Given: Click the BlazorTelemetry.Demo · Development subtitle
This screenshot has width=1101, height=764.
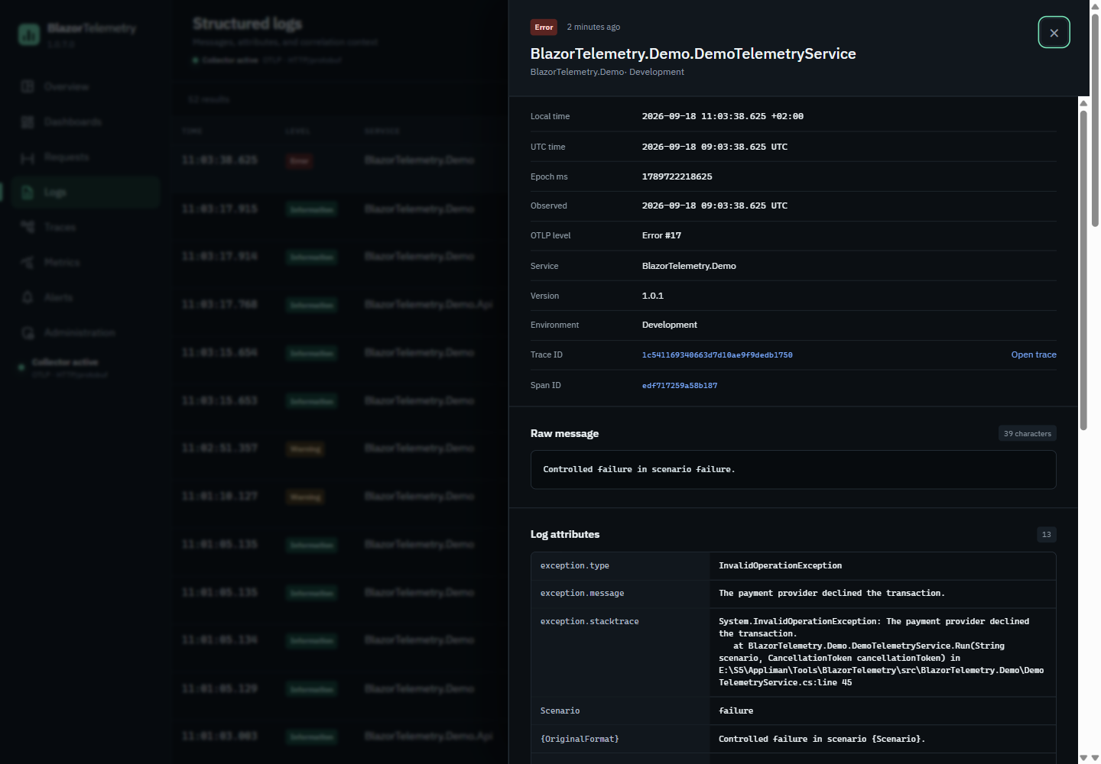Looking at the screenshot, I should [x=607, y=72].
